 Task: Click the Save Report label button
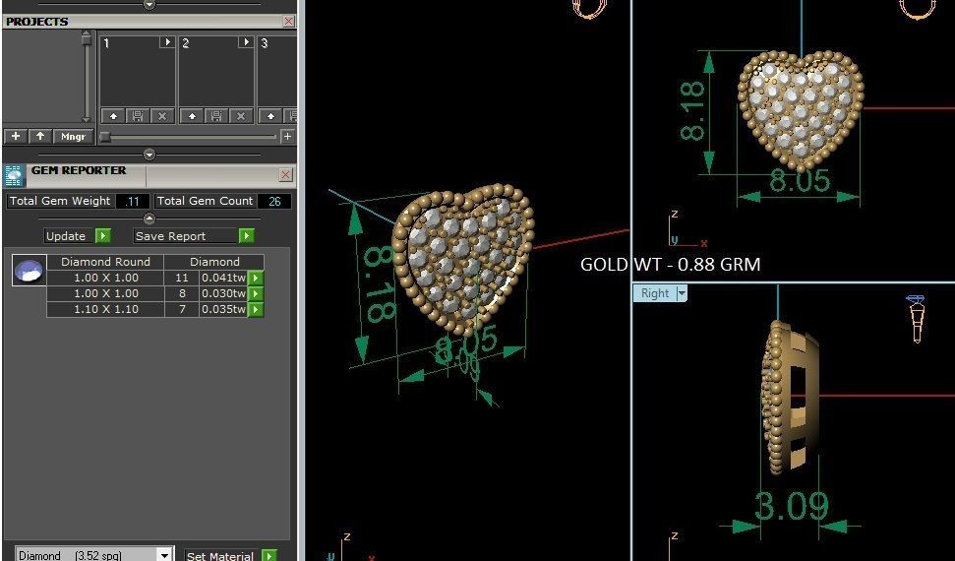[185, 236]
